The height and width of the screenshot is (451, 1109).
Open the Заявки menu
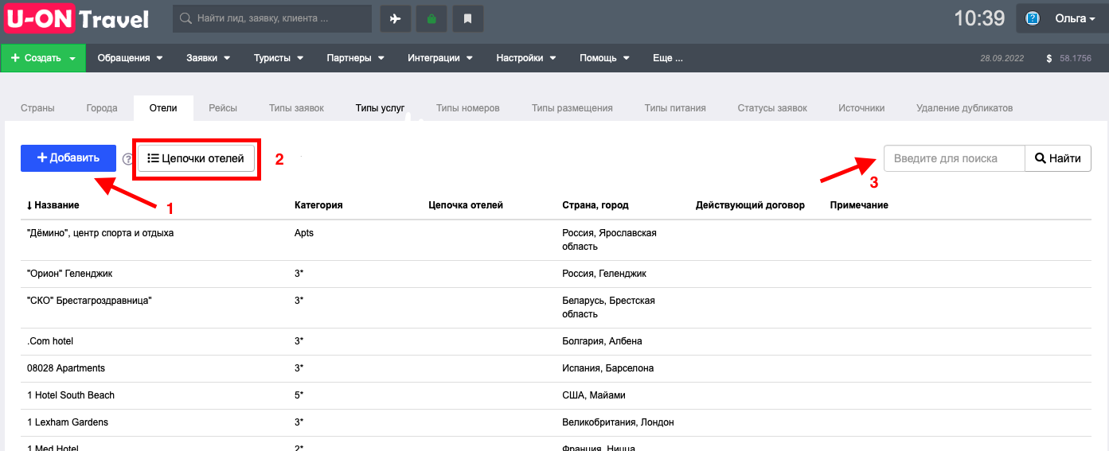point(208,58)
